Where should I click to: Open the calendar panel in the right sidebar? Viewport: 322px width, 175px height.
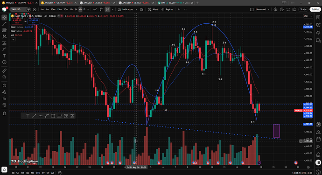[318, 139]
